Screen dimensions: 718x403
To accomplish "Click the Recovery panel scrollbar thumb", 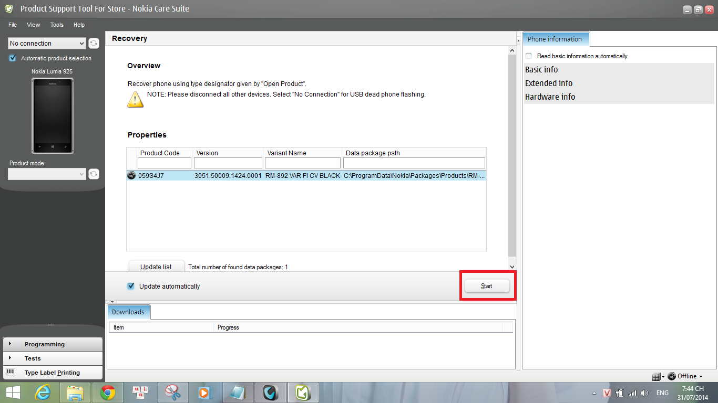I will click(512, 155).
